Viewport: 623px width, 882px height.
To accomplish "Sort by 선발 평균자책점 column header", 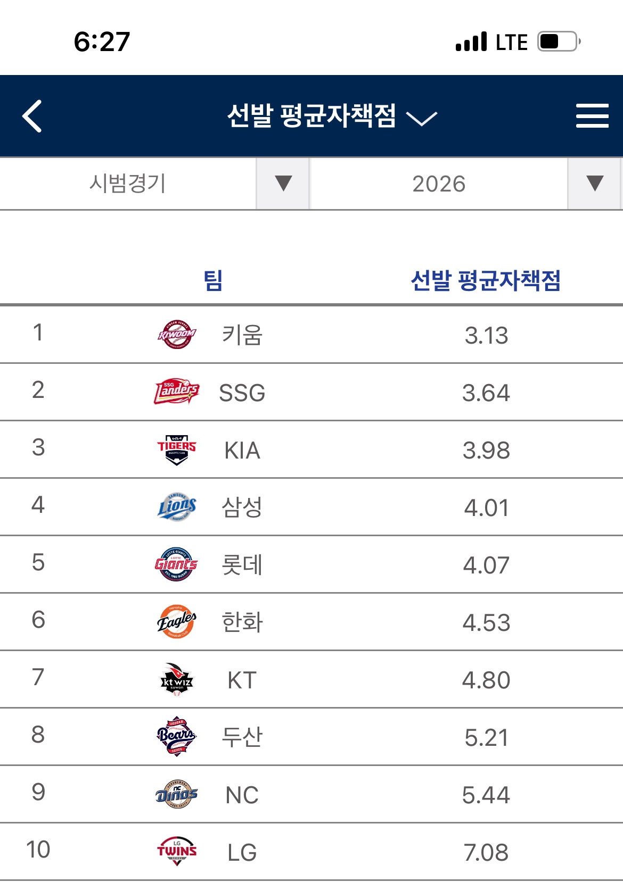I will (x=486, y=280).
